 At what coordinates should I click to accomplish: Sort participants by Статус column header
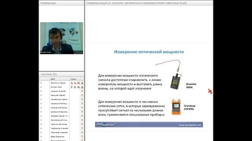point(75,79)
